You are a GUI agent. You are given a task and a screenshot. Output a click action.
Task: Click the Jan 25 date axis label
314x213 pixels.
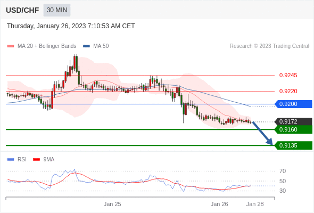(112, 204)
